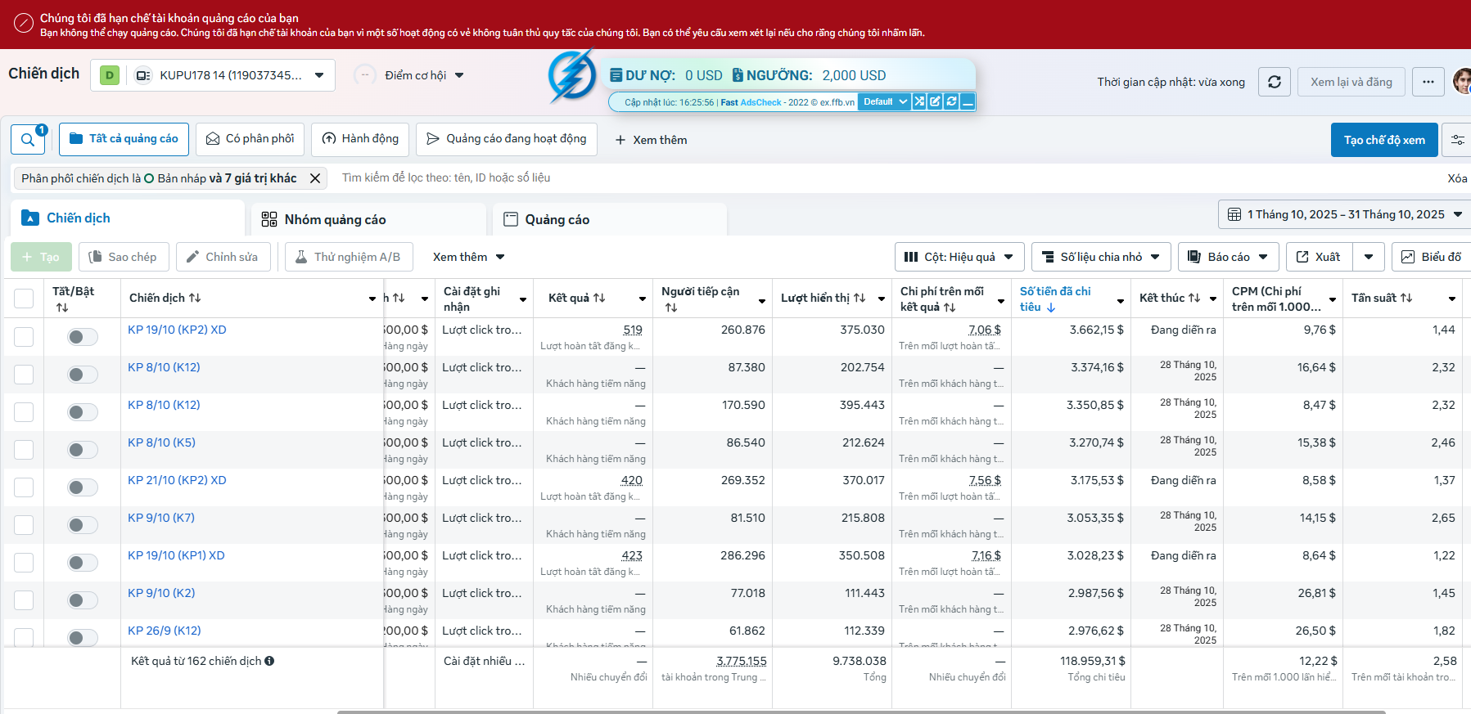Image resolution: width=1471 pixels, height=714 pixels.
Task: Minimize the Fast AdsCheck bar
Action: click(x=968, y=101)
